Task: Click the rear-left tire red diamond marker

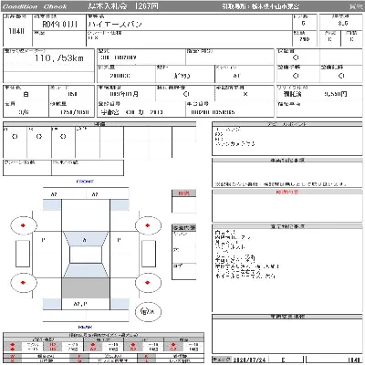Action: (x=23, y=283)
